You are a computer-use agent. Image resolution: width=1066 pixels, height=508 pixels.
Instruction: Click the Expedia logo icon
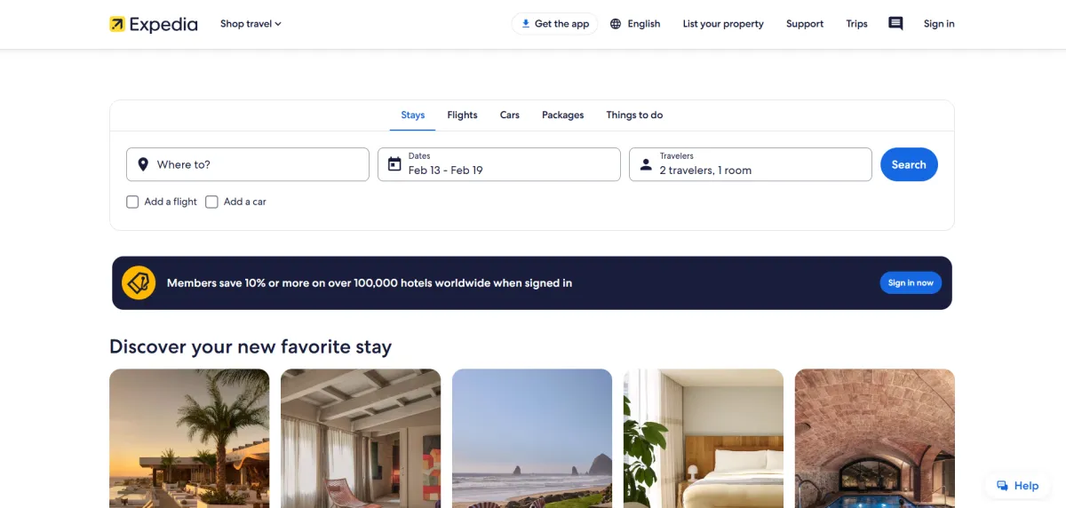click(x=117, y=24)
